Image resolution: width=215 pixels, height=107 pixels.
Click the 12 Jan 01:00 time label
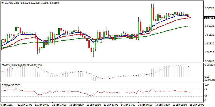tap(25, 105)
